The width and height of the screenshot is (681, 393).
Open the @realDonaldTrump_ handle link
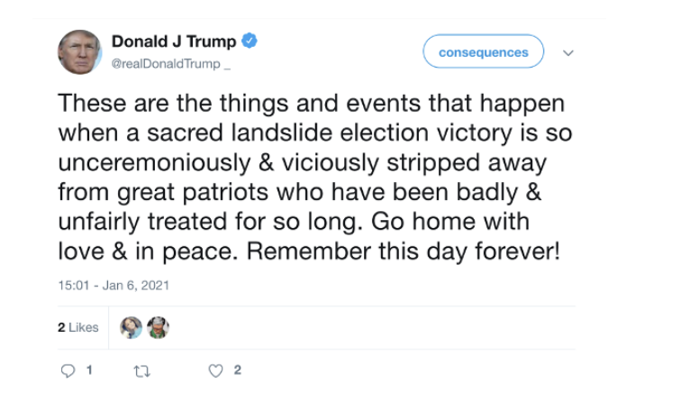click(x=171, y=64)
